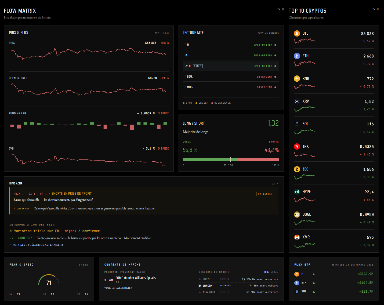Click the SPOT legend item in Lecture MTF

coord(188,103)
